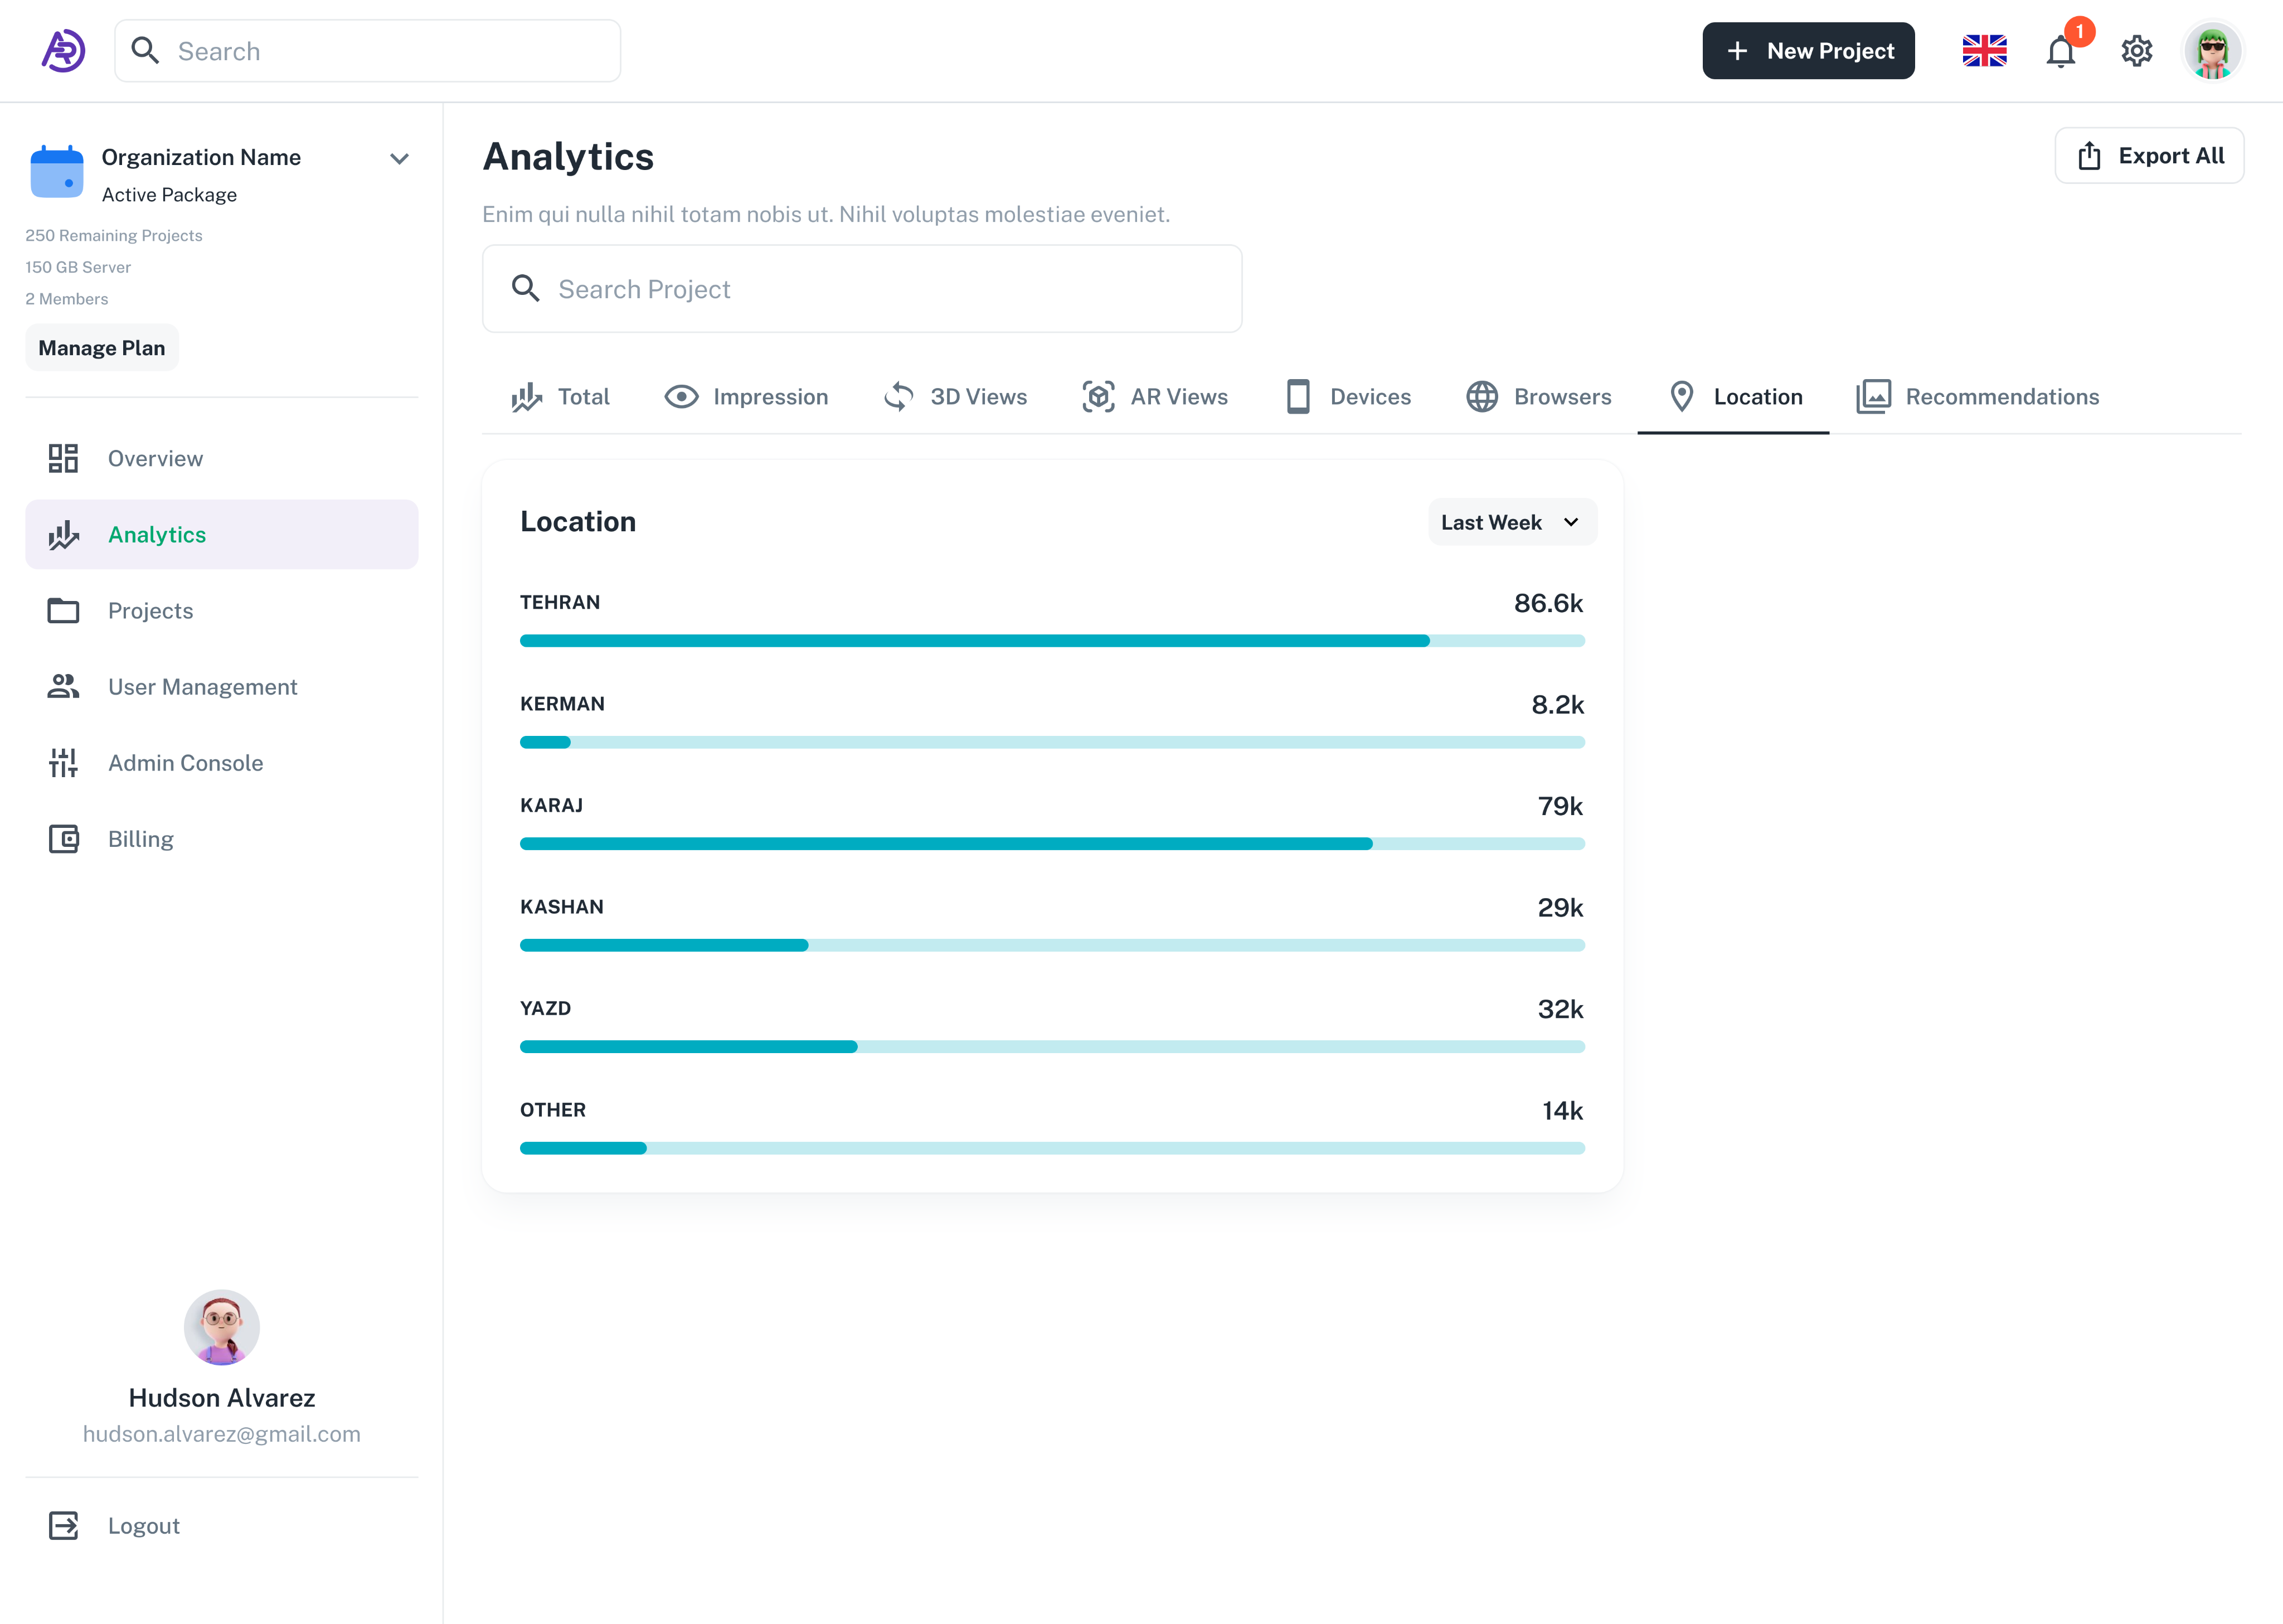
Task: Click the app logo in the header
Action: click(x=63, y=51)
